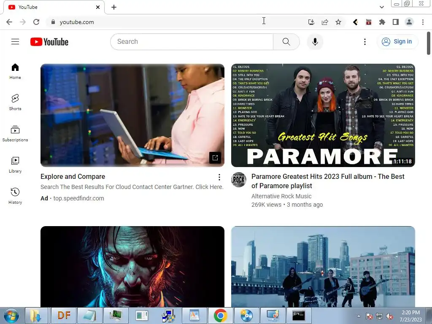Open Chrome from the taskbar
Image resolution: width=432 pixels, height=324 pixels.
click(220, 316)
